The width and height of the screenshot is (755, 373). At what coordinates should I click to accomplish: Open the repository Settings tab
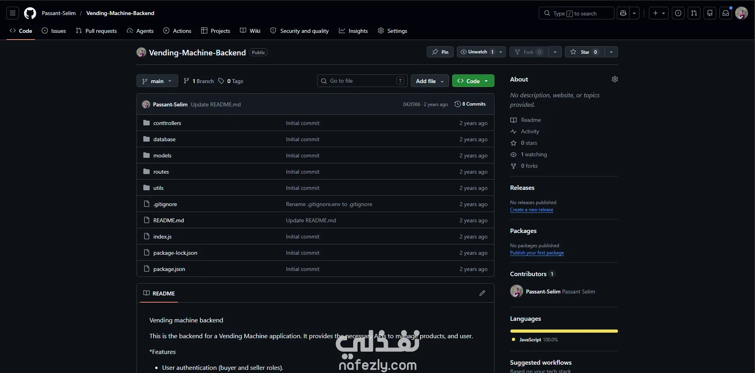[392, 31]
